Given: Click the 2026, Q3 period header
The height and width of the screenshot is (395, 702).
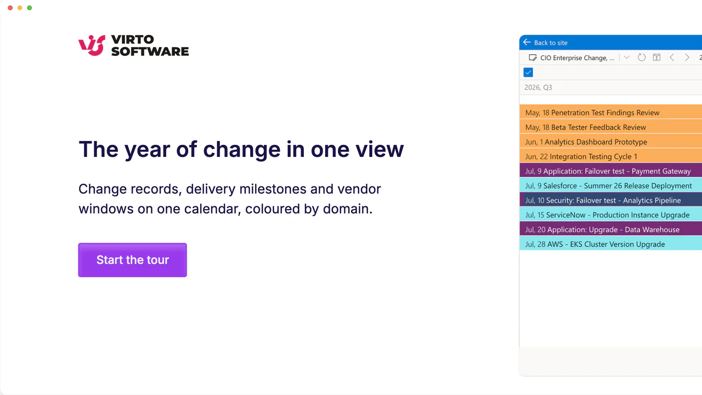Looking at the screenshot, I should tap(538, 87).
